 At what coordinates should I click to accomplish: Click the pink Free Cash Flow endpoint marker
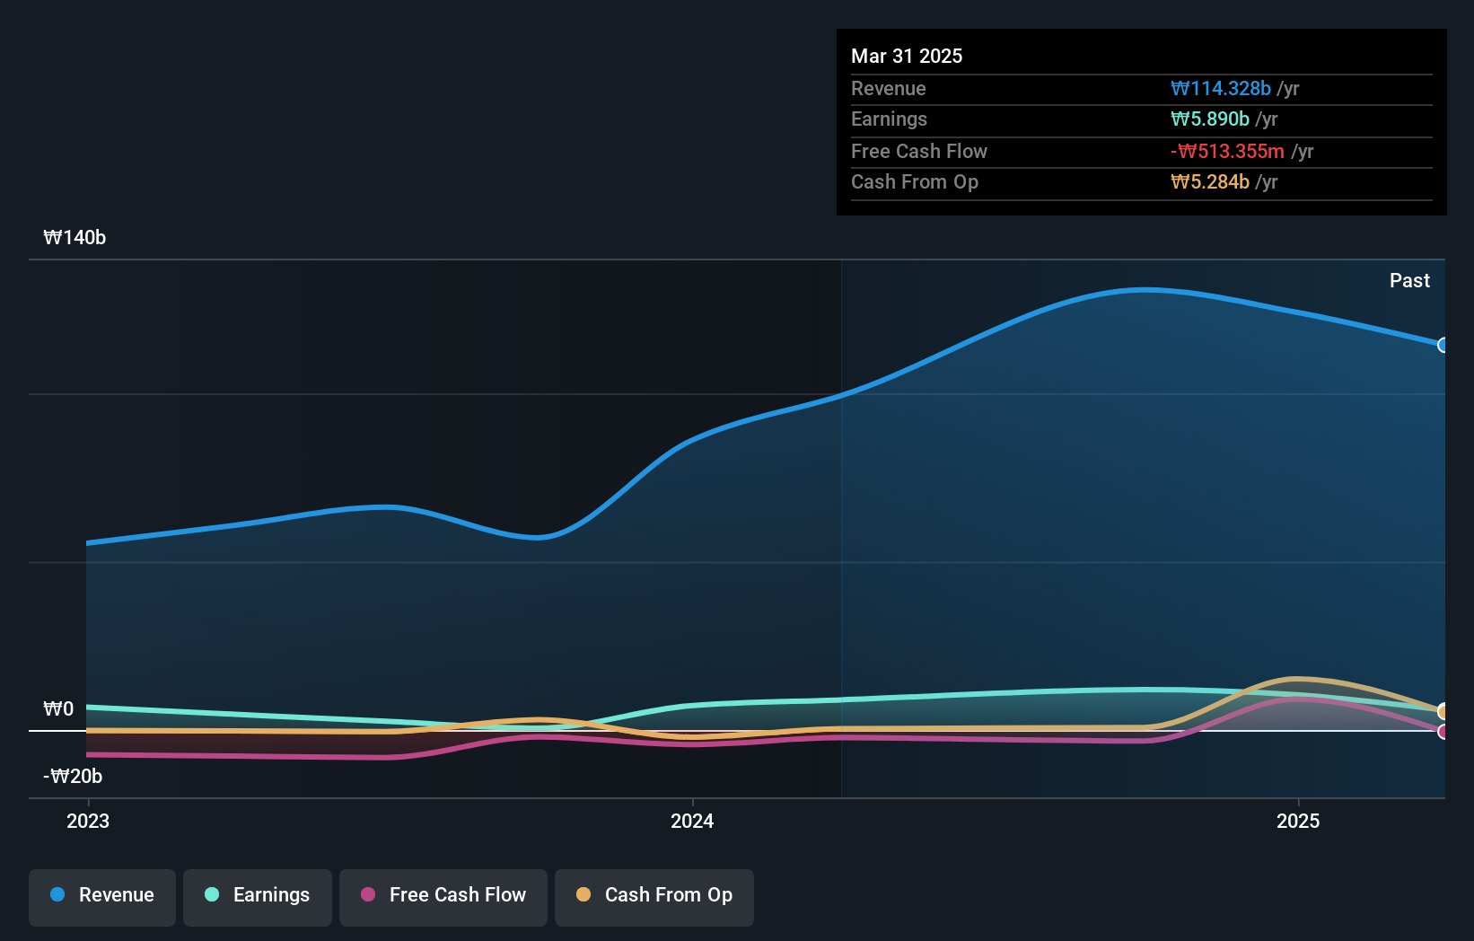point(1443,732)
